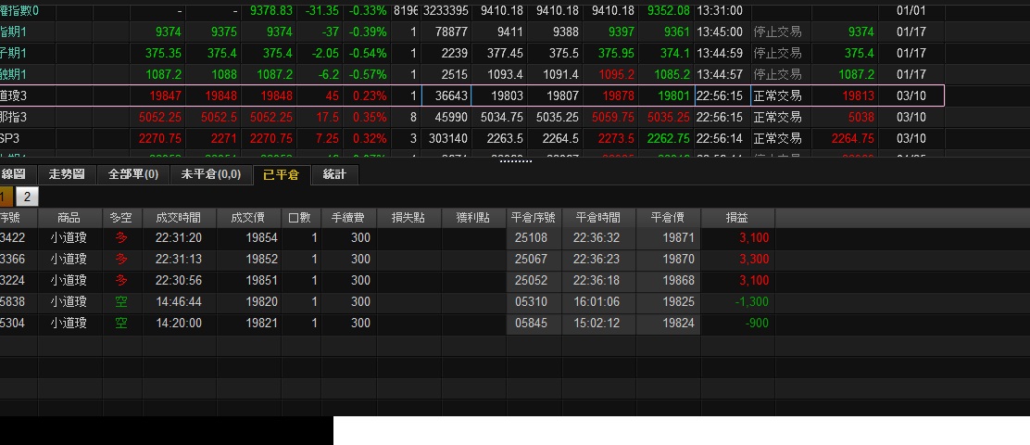This screenshot has height=445, width=1030.
Task: Click closing serial number 25108
Action: pyautogui.click(x=532, y=238)
